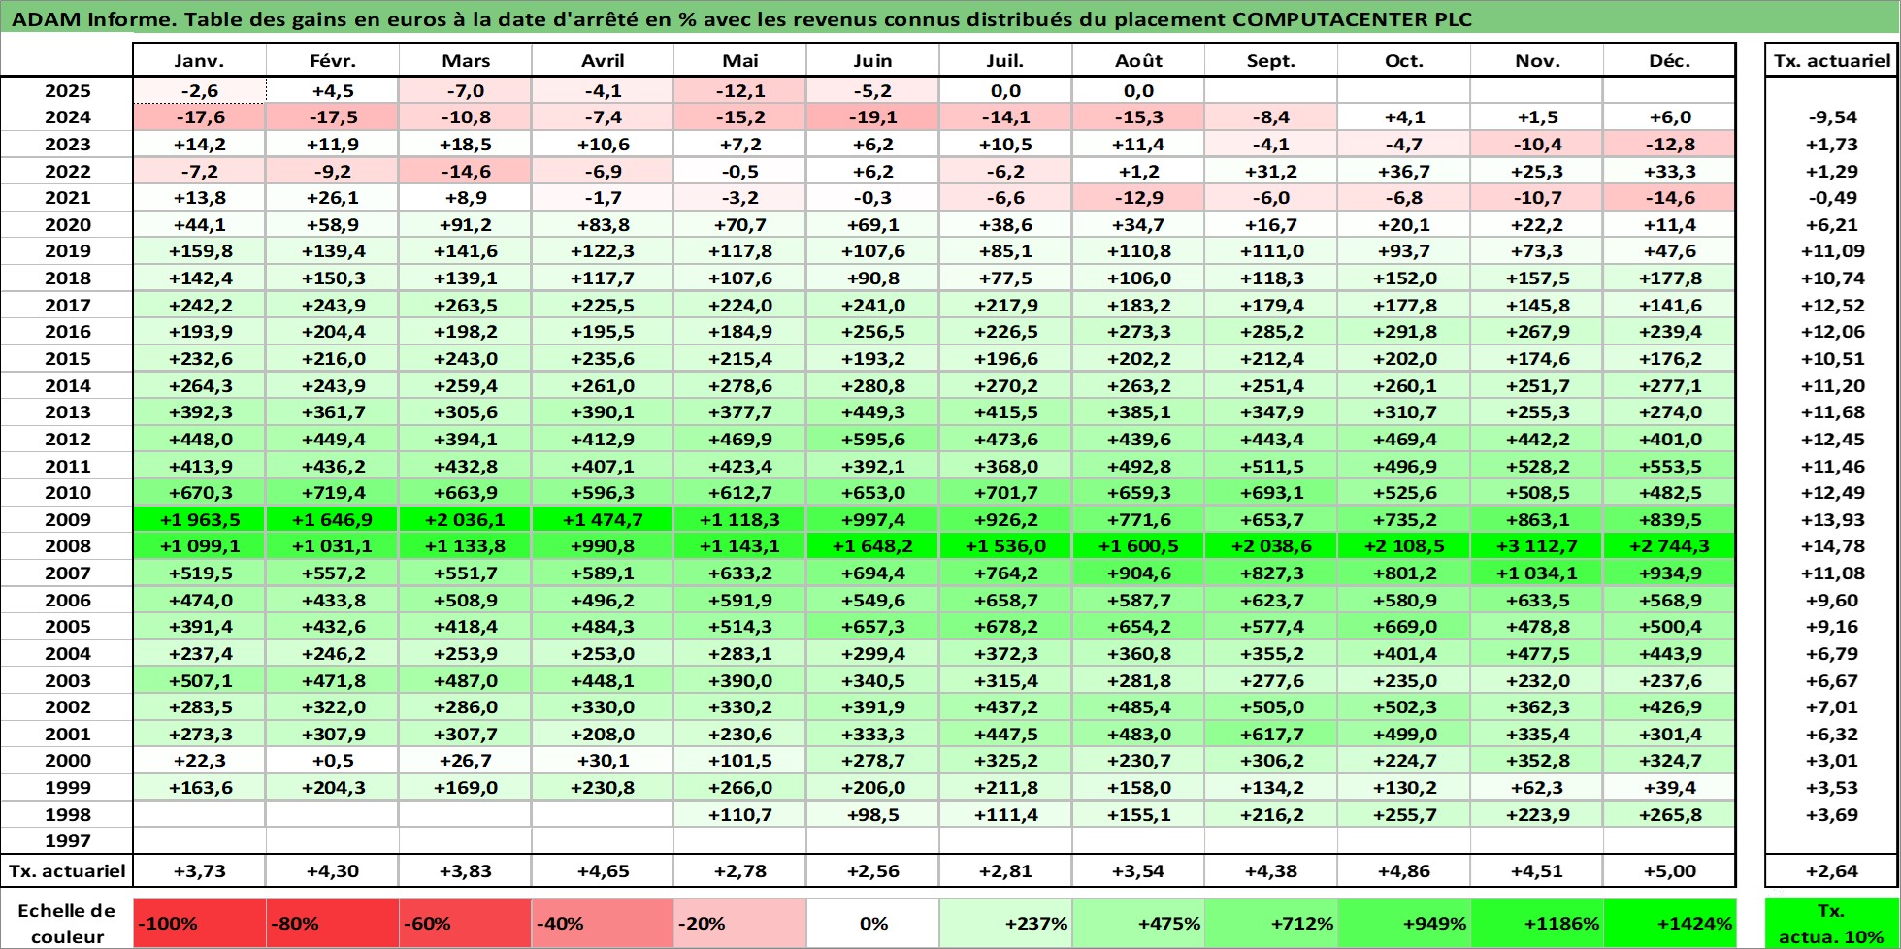Click the 2009 row label
Image resolution: width=1901 pixels, height=949 pixels.
[67, 520]
